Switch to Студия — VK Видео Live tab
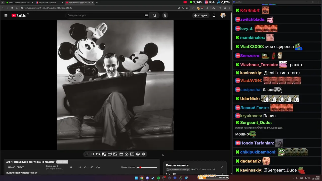322x181 pixels. pyautogui.click(x=49, y=3)
